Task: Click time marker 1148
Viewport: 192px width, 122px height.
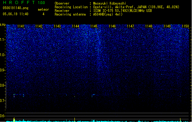Action: point(149,26)
